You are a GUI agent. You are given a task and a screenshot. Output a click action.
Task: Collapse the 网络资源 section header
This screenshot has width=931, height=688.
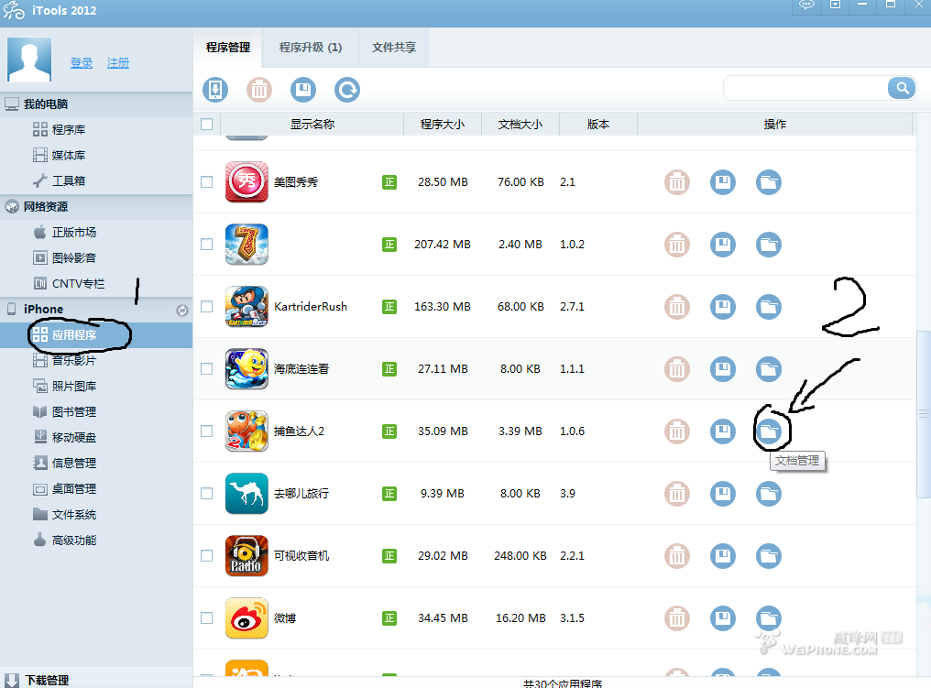(96, 206)
